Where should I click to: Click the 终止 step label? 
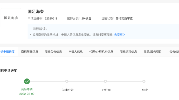[145, 90]
